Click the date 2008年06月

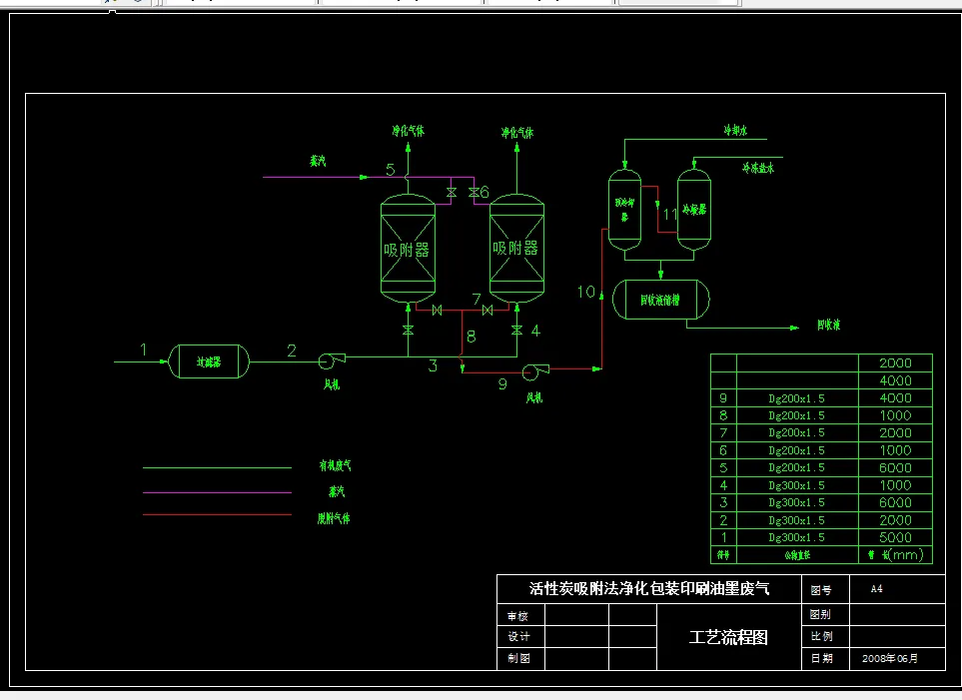coord(890,658)
